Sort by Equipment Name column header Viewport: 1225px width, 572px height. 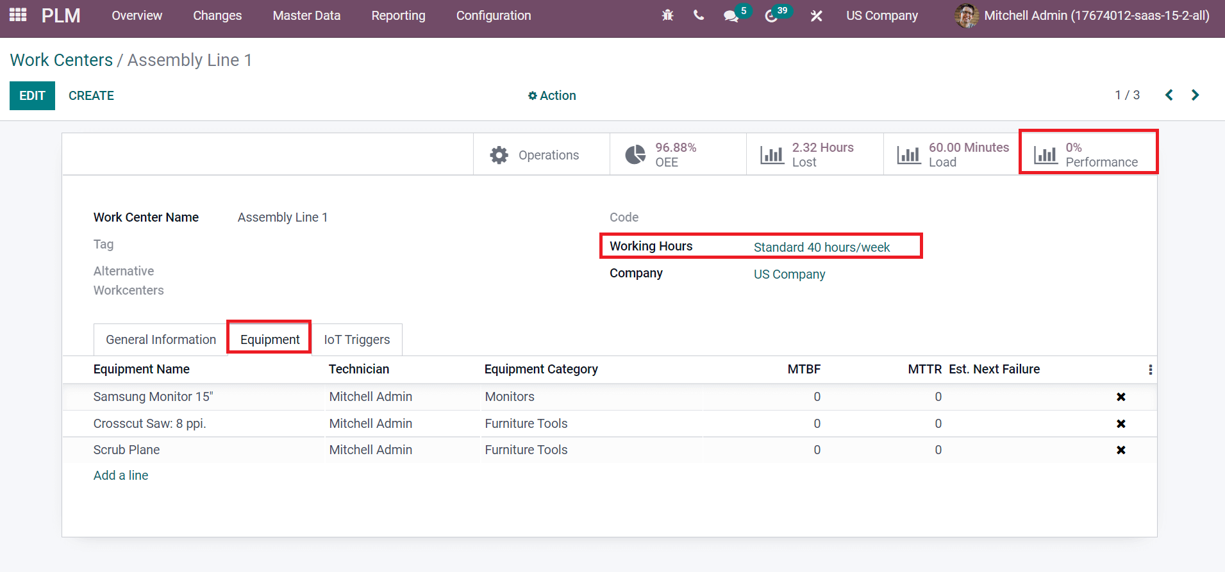(x=142, y=369)
